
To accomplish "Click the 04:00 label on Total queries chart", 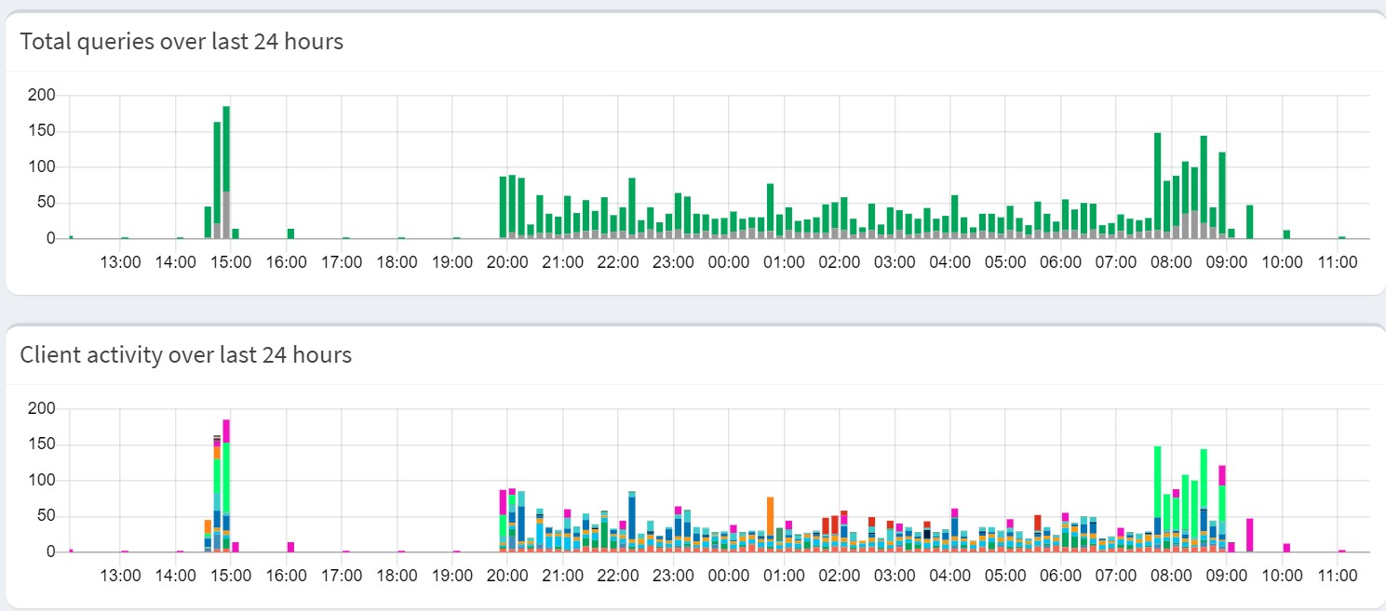I will [950, 262].
